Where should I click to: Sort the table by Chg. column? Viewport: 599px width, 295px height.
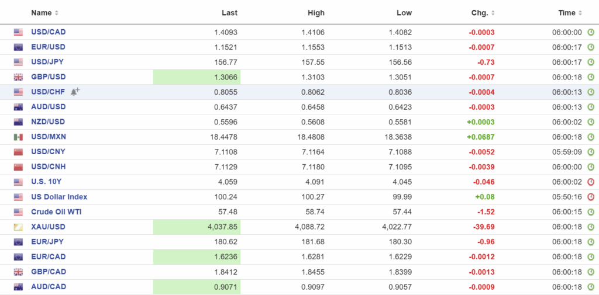[483, 13]
